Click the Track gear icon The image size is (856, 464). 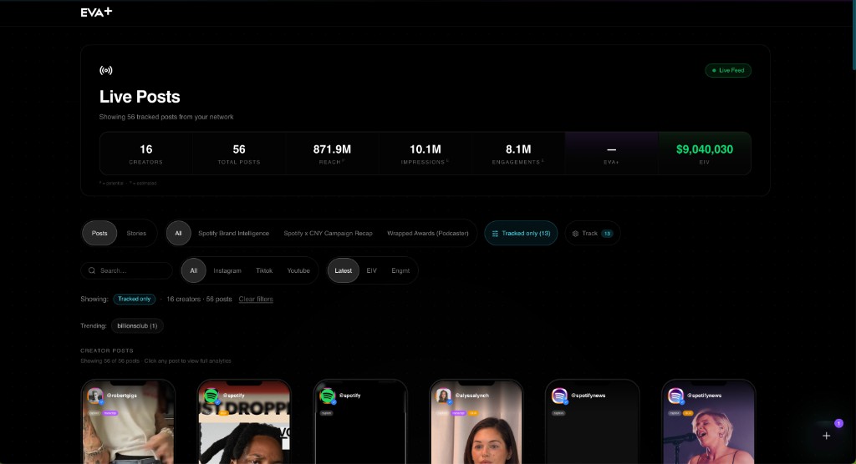(575, 234)
